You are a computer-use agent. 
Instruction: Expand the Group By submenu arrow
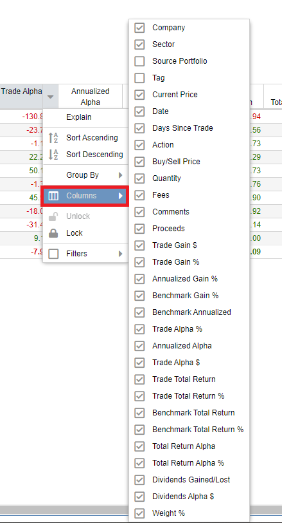(121, 175)
